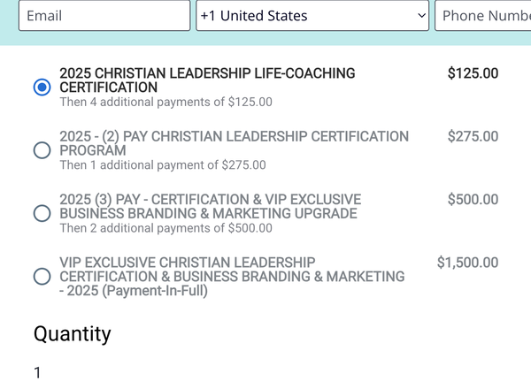
Task: Select the Payment-In-Full VIP Exclusive radio button
Action: point(42,277)
